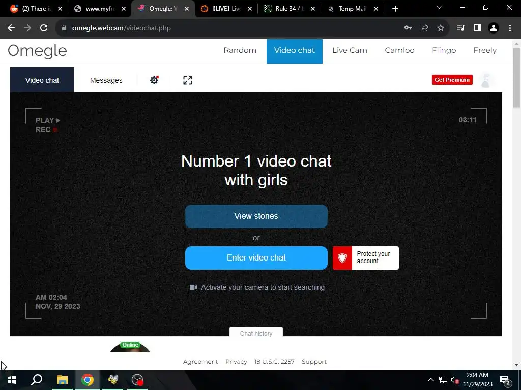Image resolution: width=521 pixels, height=390 pixels.
Task: Open the Support footer link
Action: [314, 362]
